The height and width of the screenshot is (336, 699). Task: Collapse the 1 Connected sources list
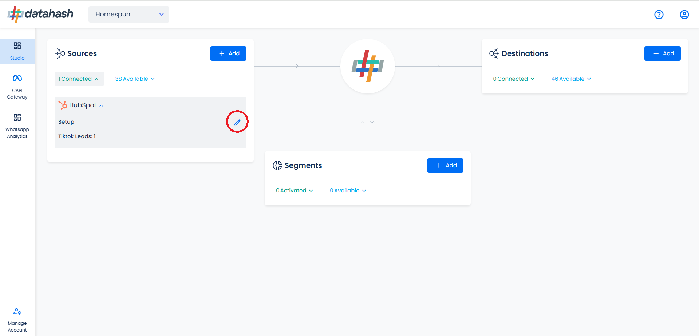(x=79, y=79)
